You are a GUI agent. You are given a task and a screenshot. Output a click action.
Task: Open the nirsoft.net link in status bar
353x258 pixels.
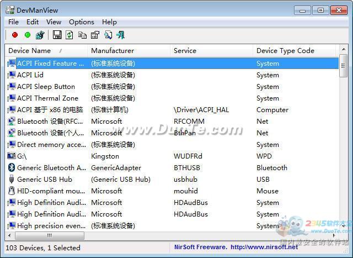[x=264, y=247]
